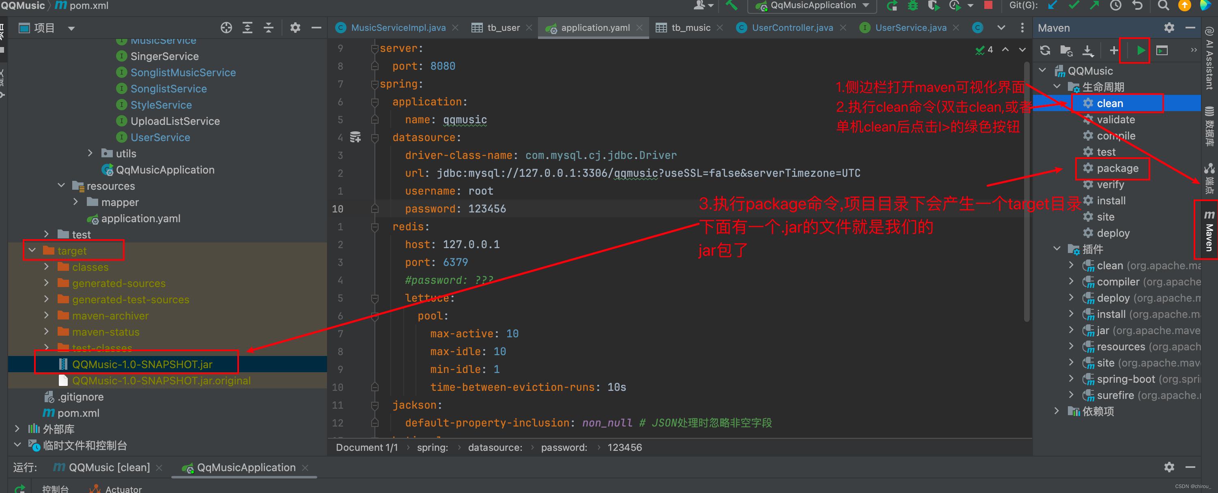
Task: Commit changes via the green Git checkmark icon
Action: (1074, 6)
